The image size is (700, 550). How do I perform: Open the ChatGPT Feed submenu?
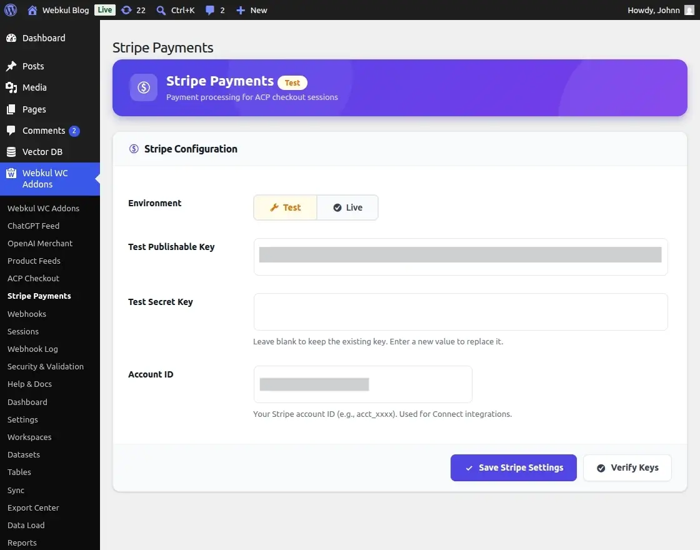click(34, 226)
